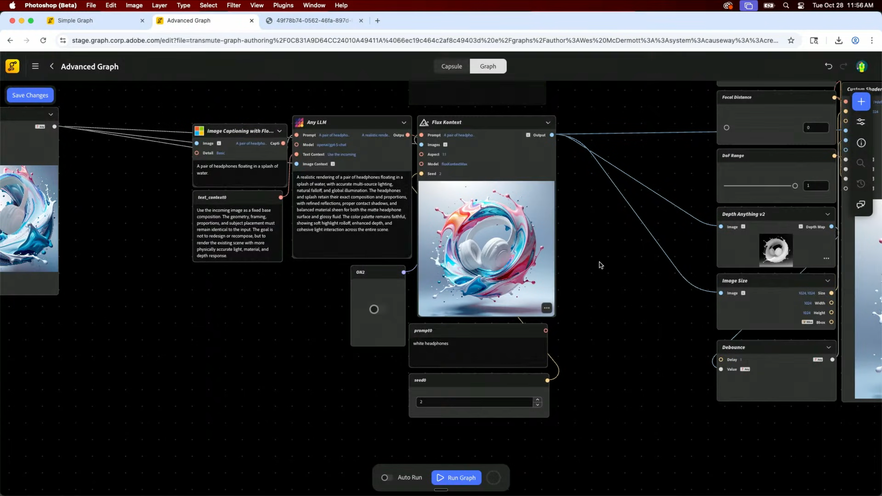
Task: Click the DoF Range slider handle
Action: (795, 186)
